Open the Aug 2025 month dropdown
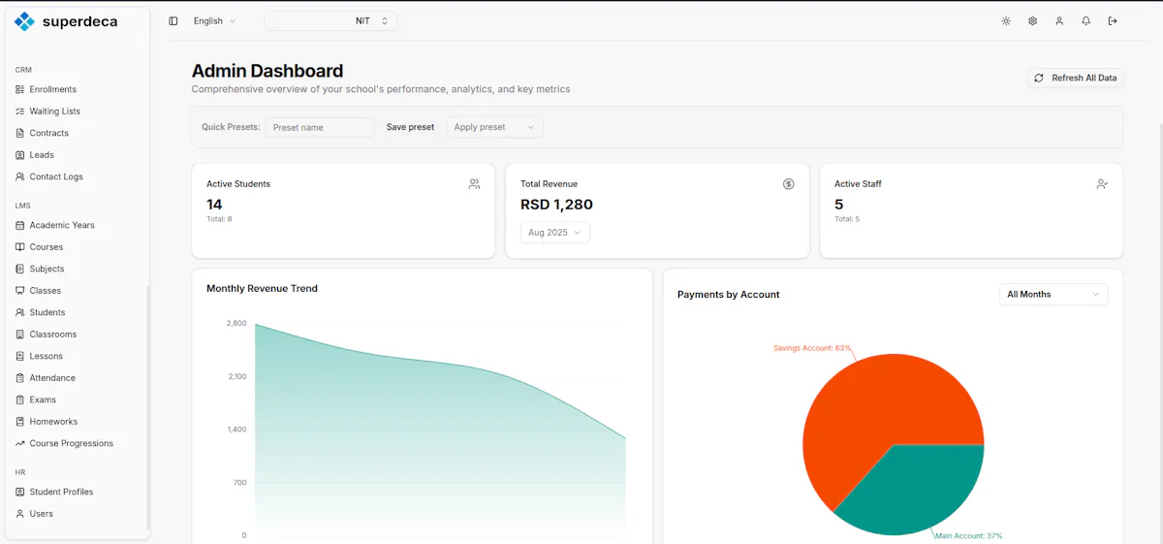Image resolution: width=1163 pixels, height=544 pixels. coord(555,233)
